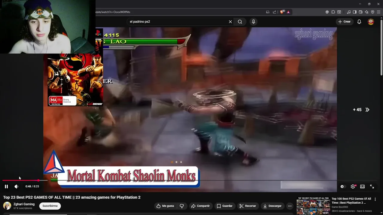Click the 0:48 / 8:25 time display

click(32, 186)
